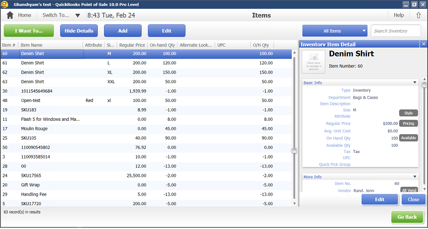
Task: Close the Inventory Item Detail panel
Action: click(x=423, y=44)
